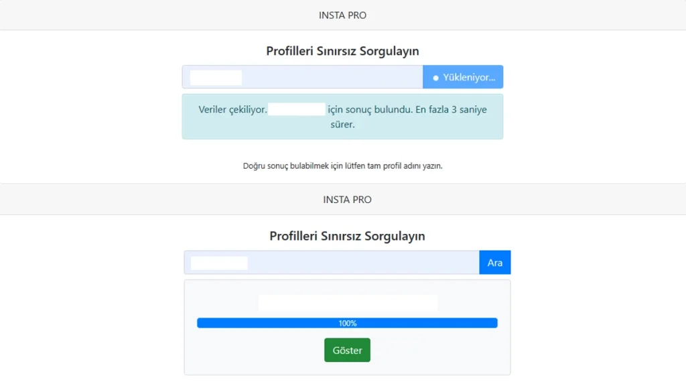Click the word 'sürer.' in the alert
The image size is (686, 386).
click(342, 124)
